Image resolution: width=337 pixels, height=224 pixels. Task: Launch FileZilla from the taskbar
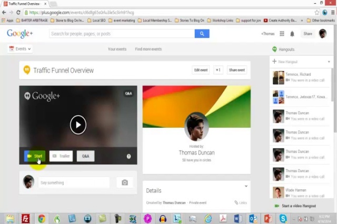point(25,219)
